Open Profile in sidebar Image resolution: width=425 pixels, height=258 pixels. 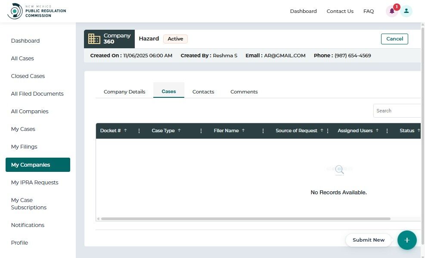point(19,242)
